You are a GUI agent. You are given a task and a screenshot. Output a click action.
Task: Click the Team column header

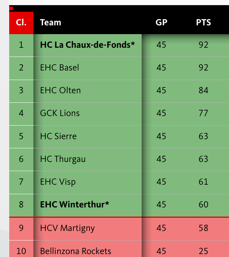pos(51,22)
